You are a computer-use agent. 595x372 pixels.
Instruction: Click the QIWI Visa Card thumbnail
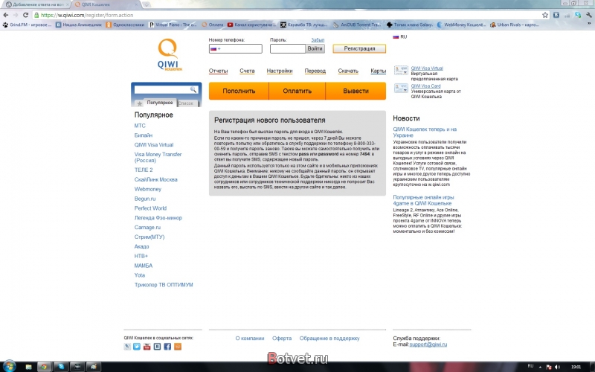tap(401, 88)
